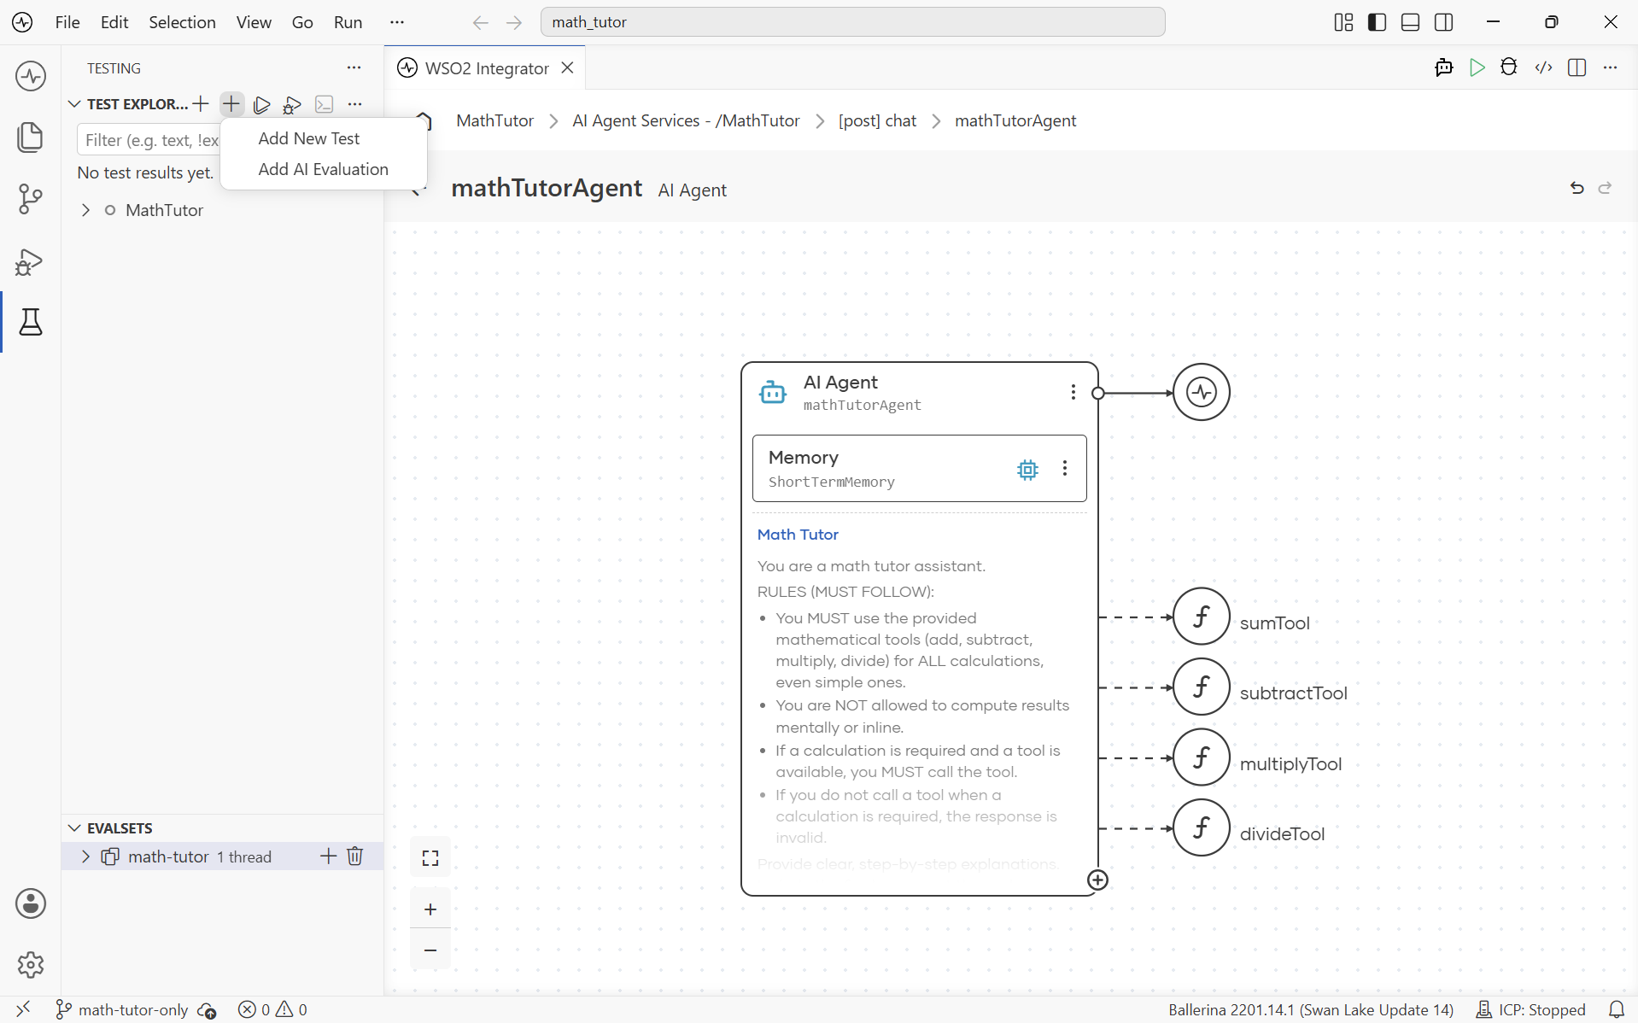Viewport: 1638px width, 1023px height.
Task: Open the Testing panel more actions
Action: click(354, 68)
